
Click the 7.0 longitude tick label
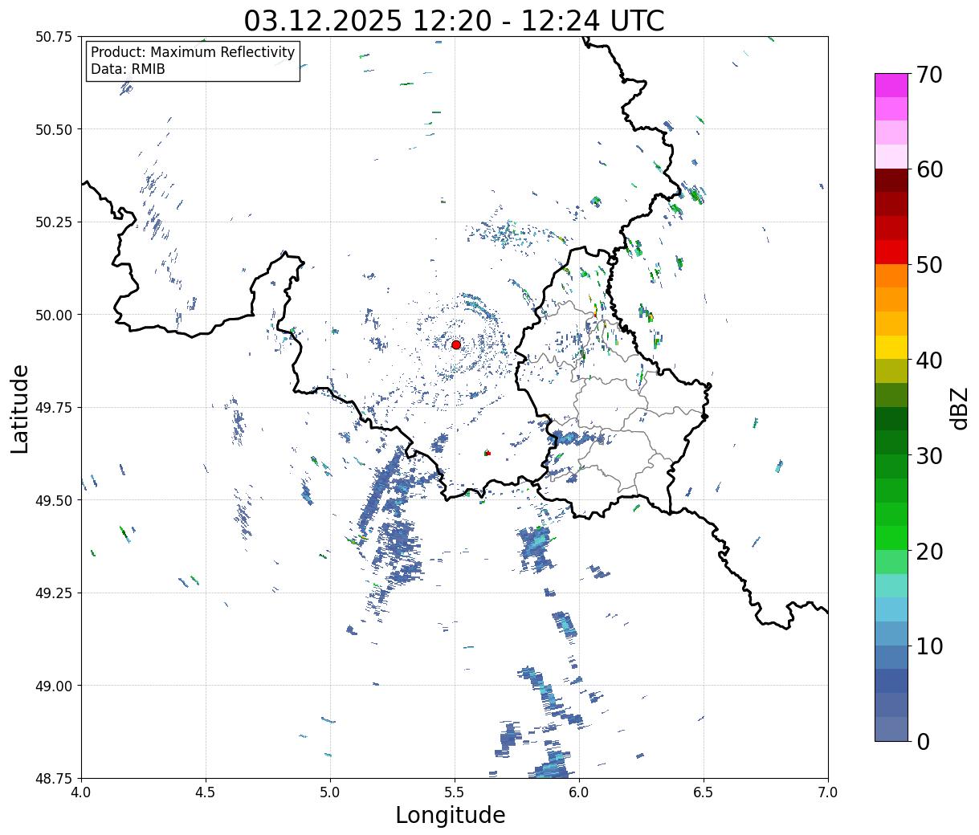coord(828,792)
